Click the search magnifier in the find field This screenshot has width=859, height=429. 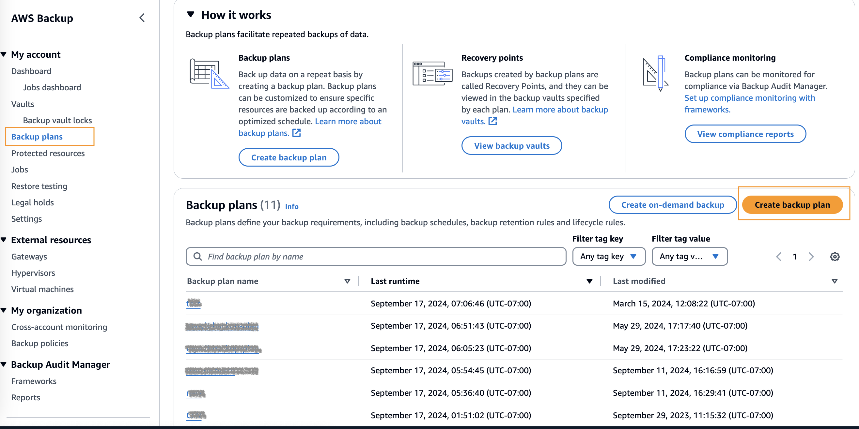[x=197, y=257]
